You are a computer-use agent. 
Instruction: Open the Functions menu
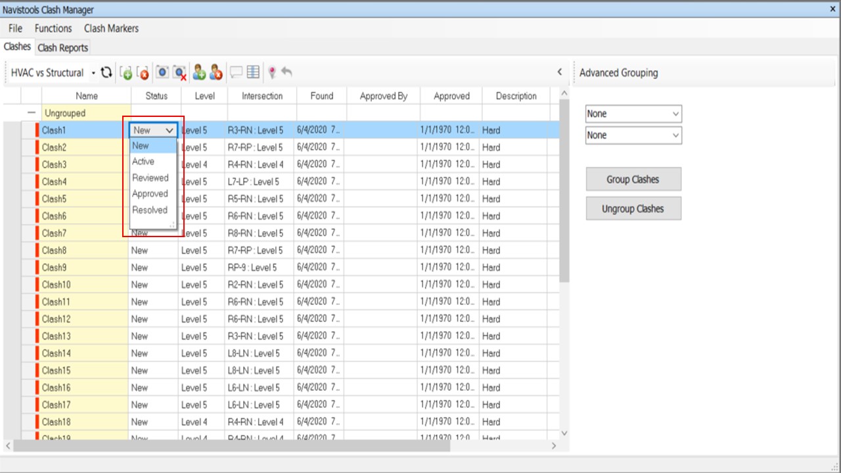click(x=53, y=28)
